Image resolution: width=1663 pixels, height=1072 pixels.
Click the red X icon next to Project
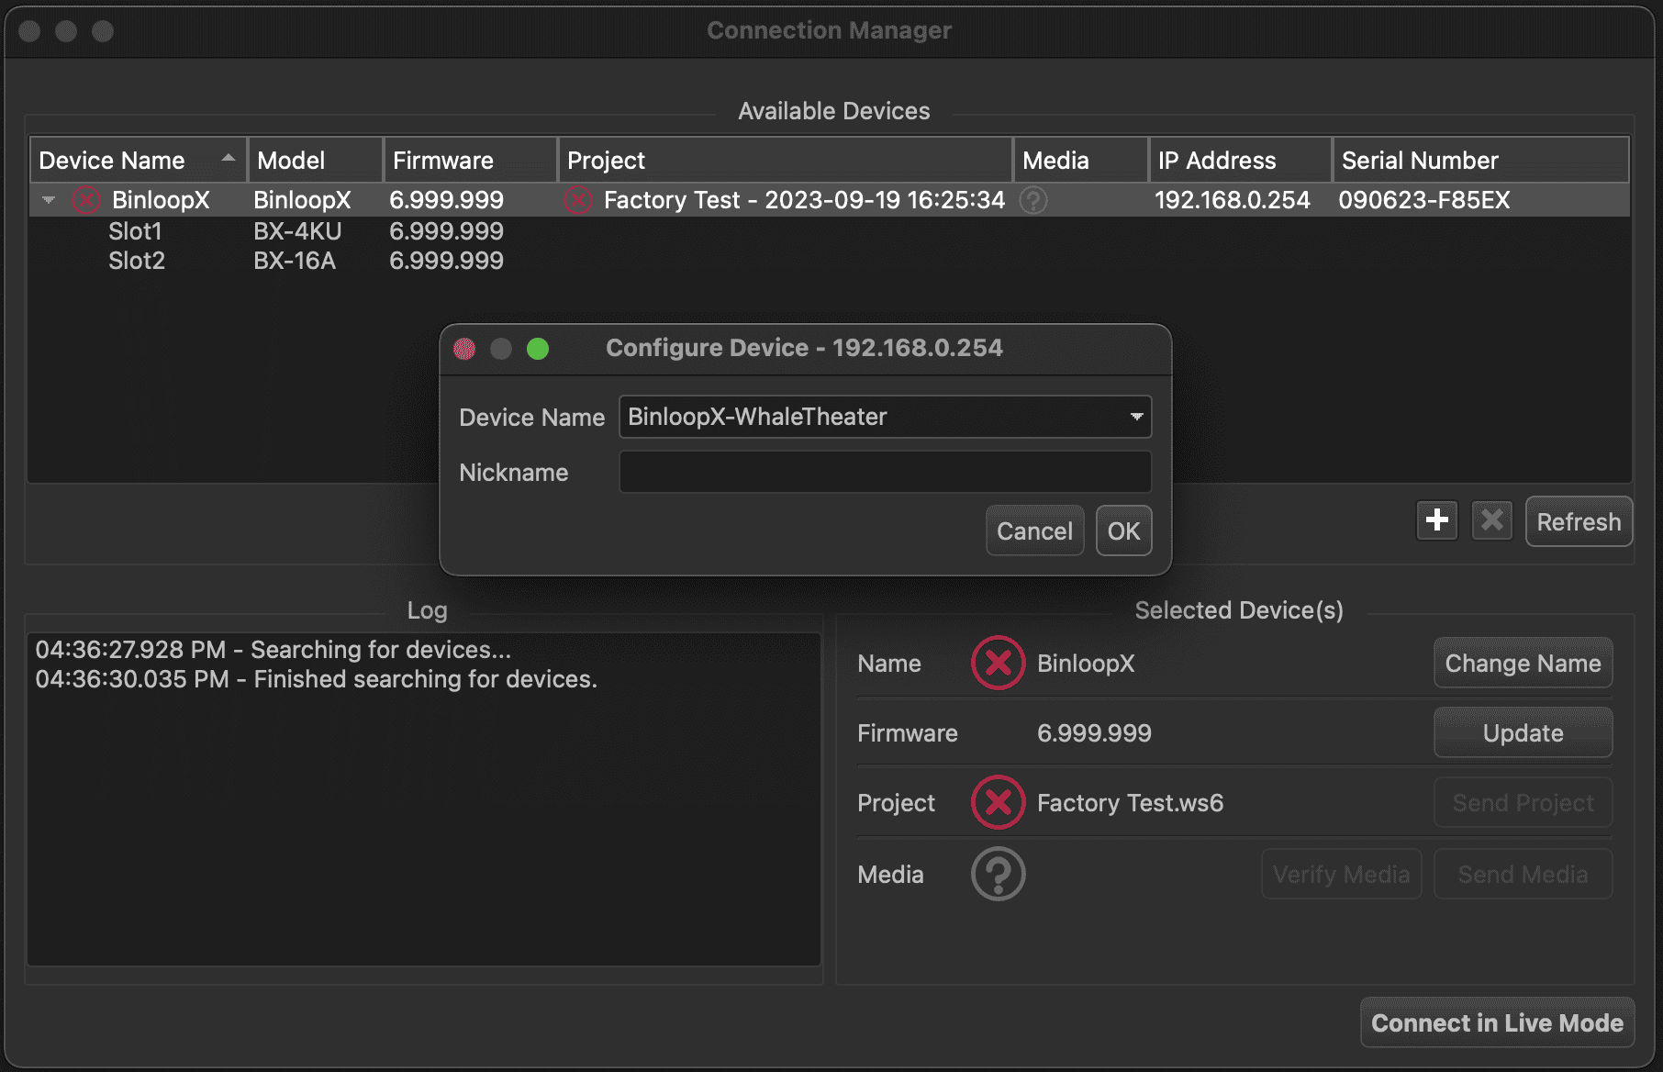click(998, 802)
